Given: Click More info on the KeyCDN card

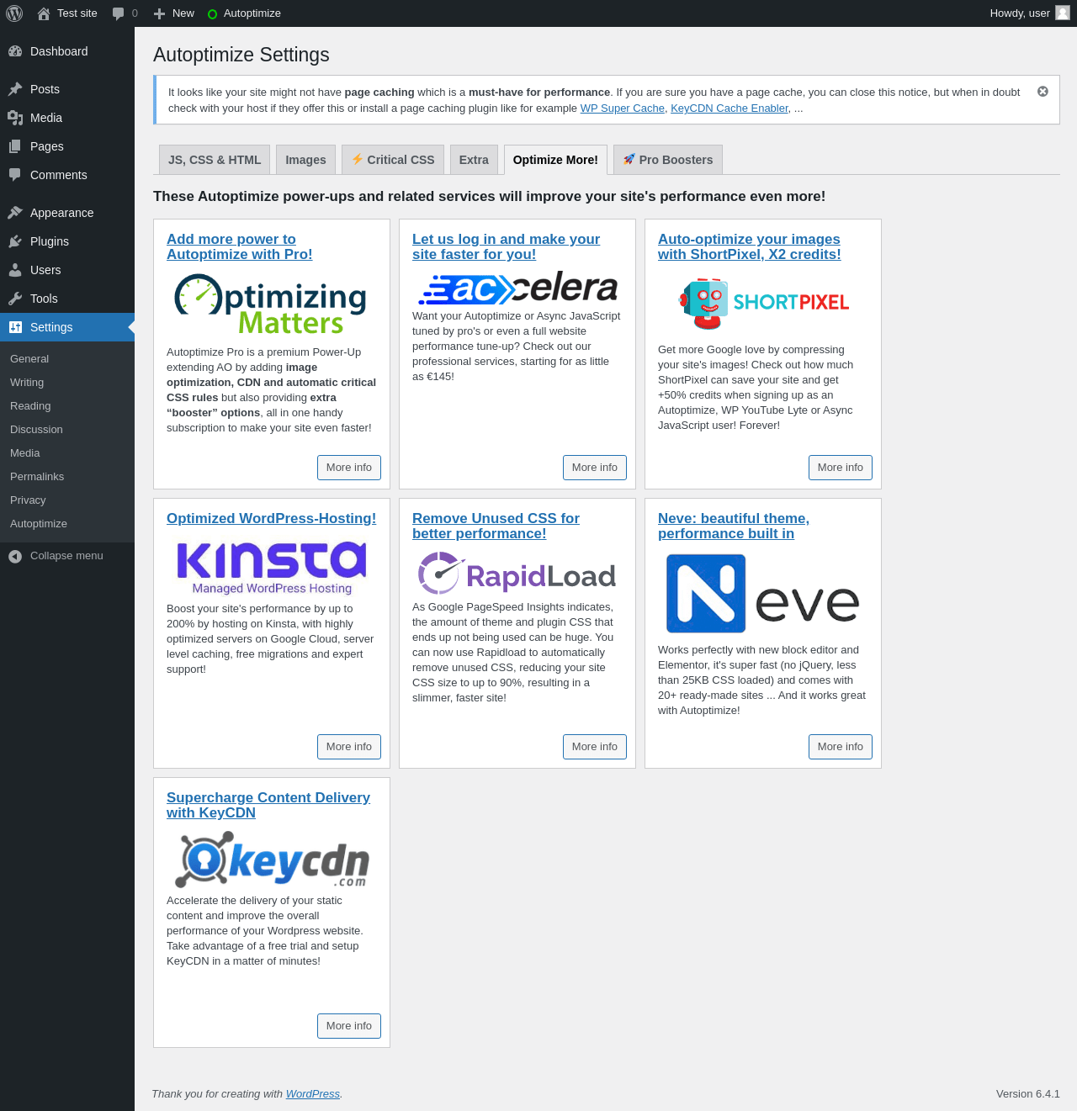Looking at the screenshot, I should [x=349, y=1026].
